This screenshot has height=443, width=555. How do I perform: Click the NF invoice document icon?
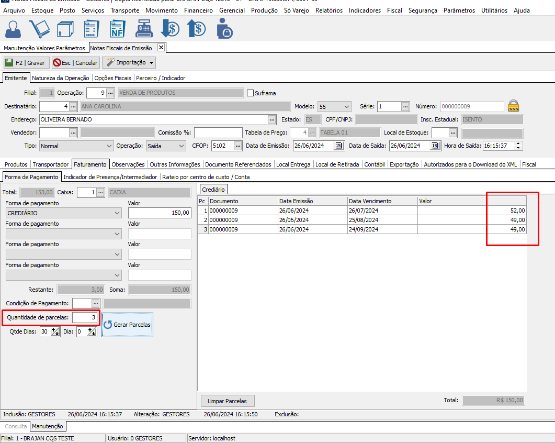118,29
